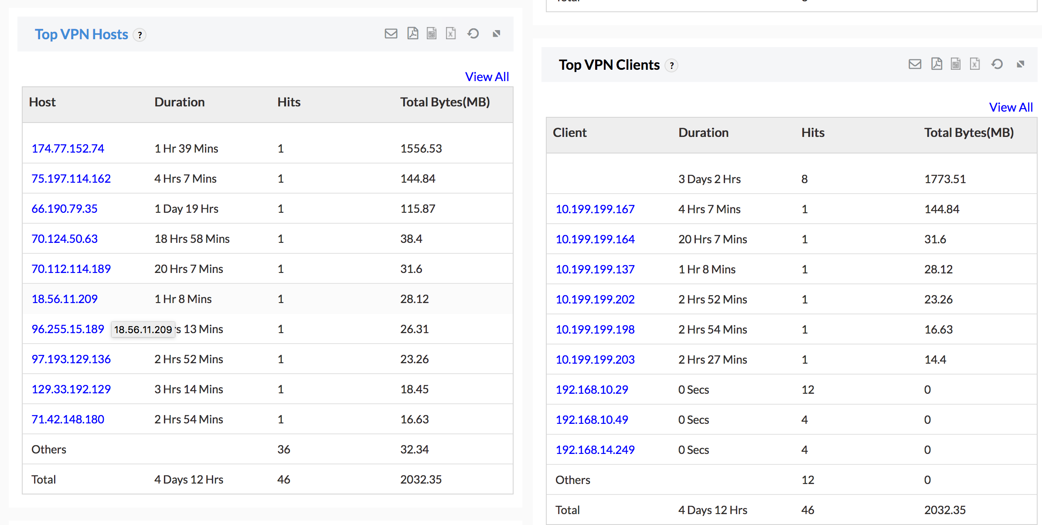Open help for Top VPN Hosts

tap(140, 35)
